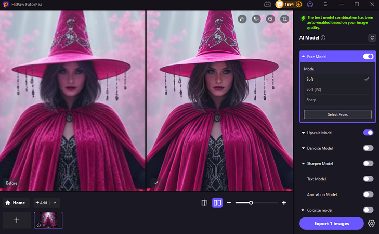379x234 pixels.
Task: Expand the Colorize model section
Action: coord(303,210)
